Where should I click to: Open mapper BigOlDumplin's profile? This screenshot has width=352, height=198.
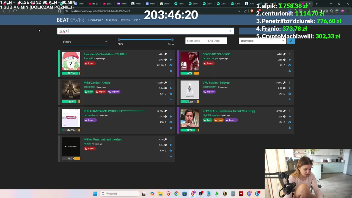point(210,115)
